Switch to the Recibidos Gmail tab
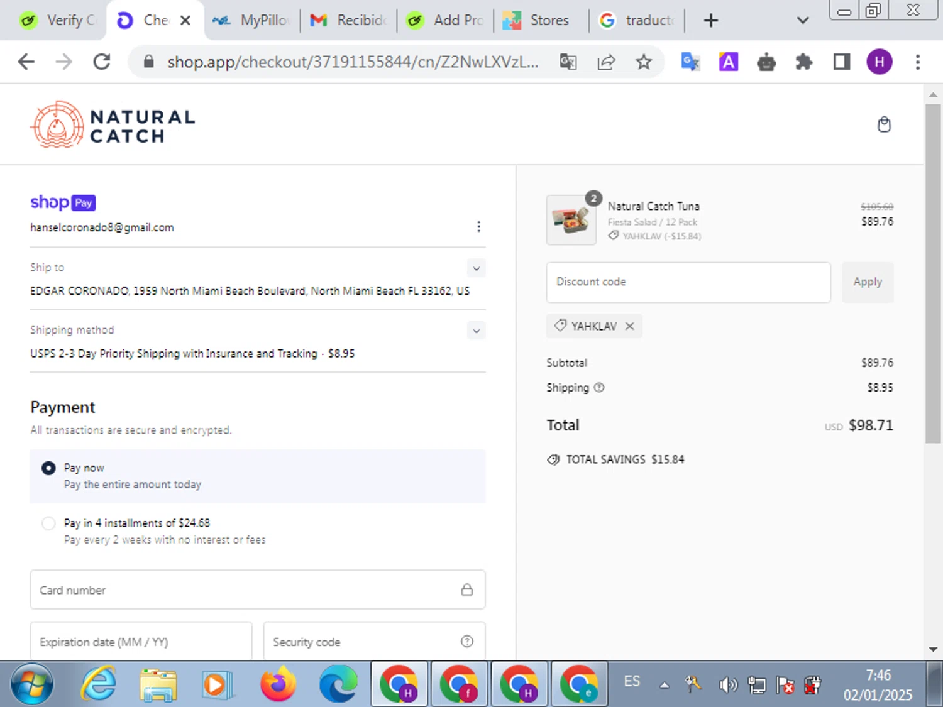Screen dimensions: 943x707 pos(349,21)
